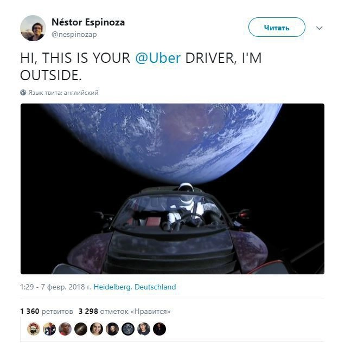View the 1 360 ретвитов list

click(x=47, y=311)
